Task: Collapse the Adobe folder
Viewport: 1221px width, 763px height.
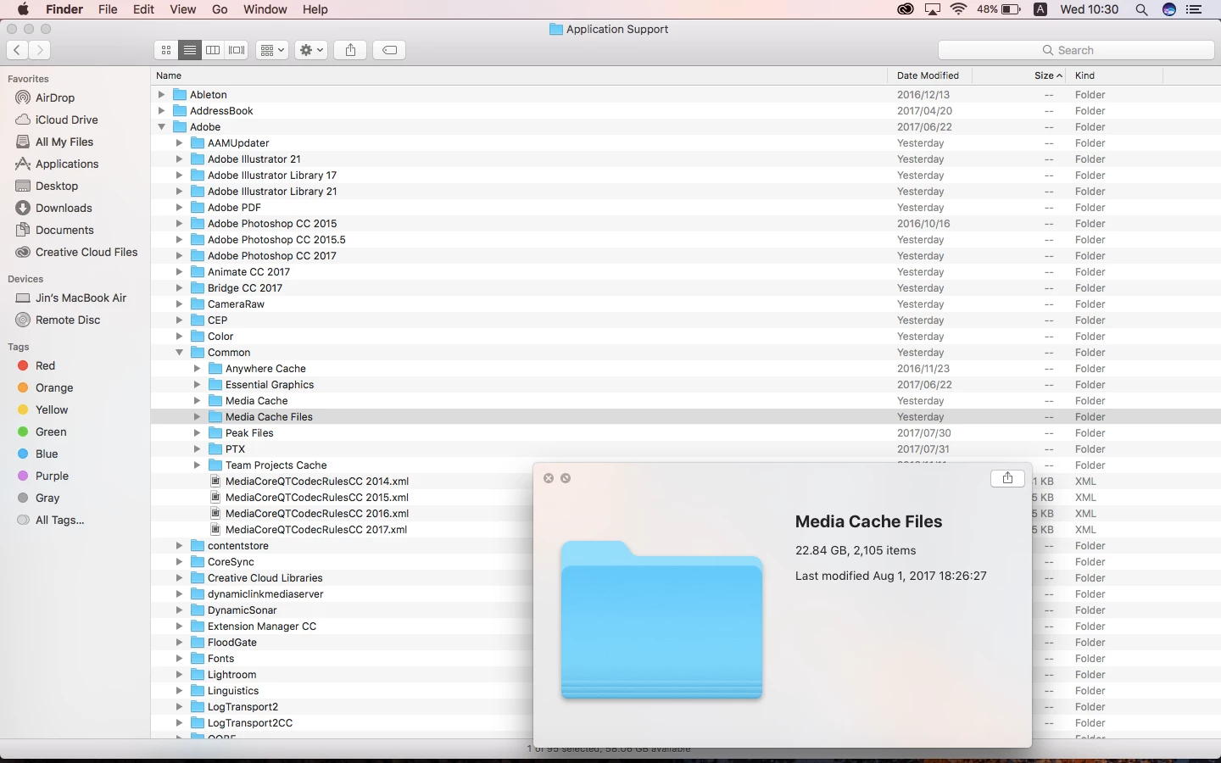Action: pyautogui.click(x=161, y=126)
